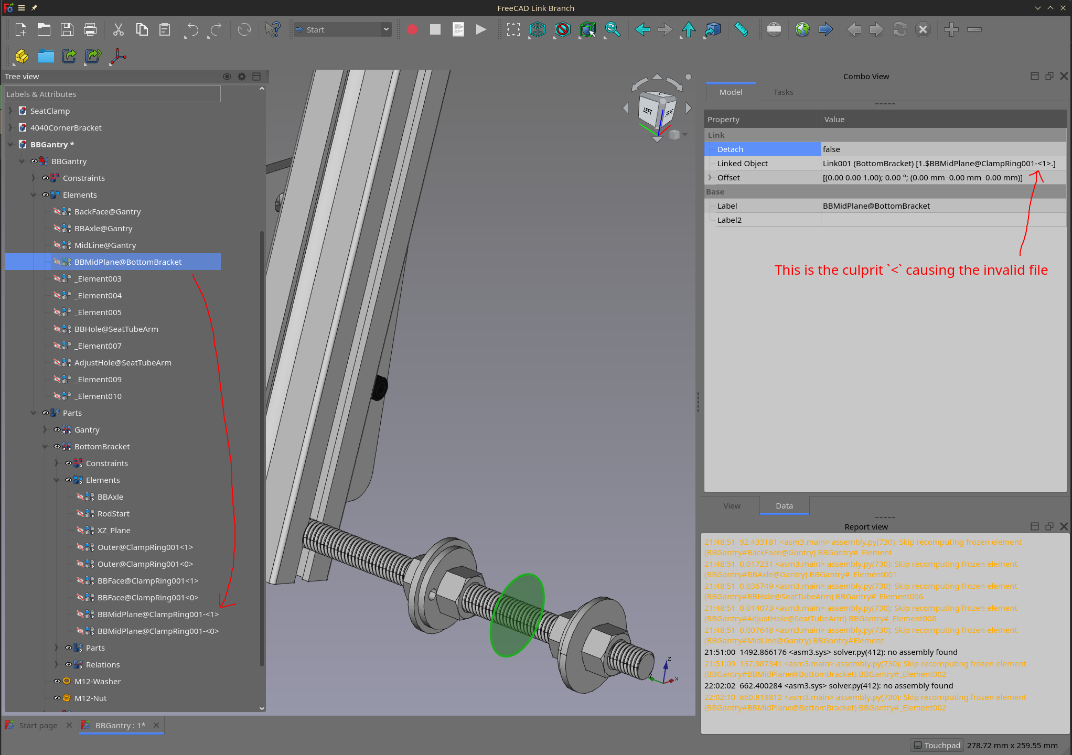Open What's This help mode
Image resolution: width=1072 pixels, height=755 pixels.
[x=272, y=29]
